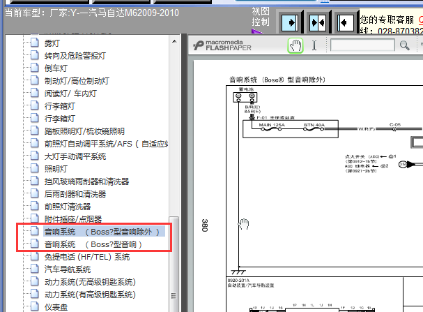
Task: Click the page number 380 label
Action: [x=204, y=225]
